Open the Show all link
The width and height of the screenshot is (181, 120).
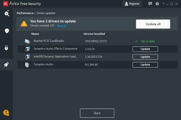[62, 25]
